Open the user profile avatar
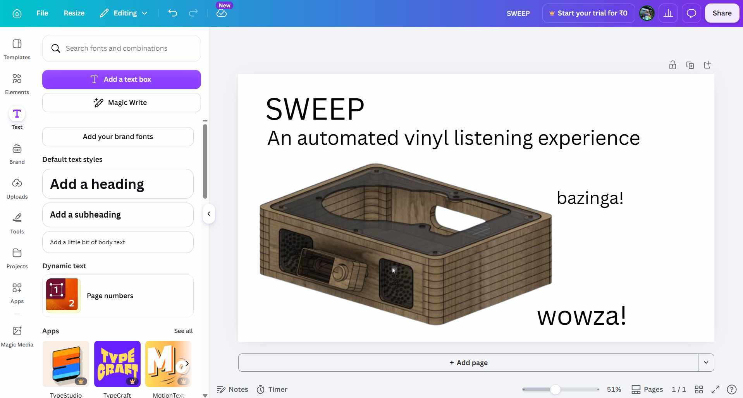Screen dimensions: 743x398 [647, 13]
